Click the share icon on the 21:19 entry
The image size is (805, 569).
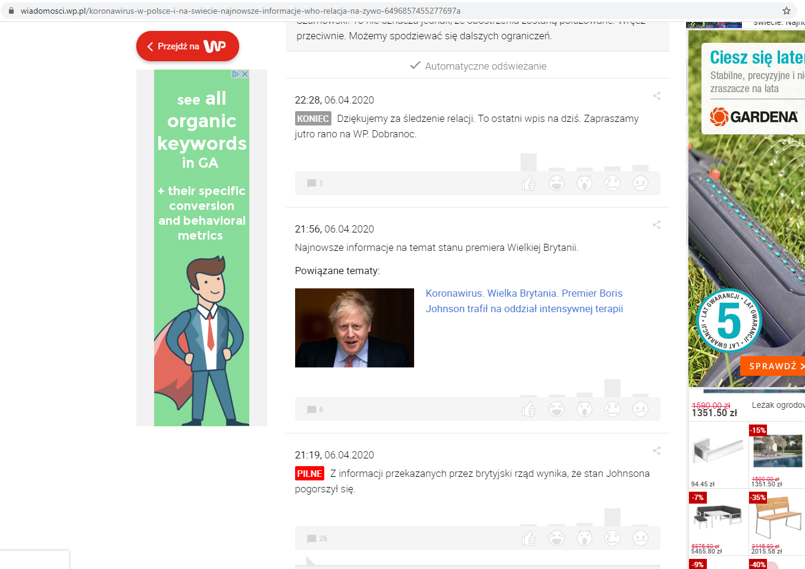pos(656,451)
